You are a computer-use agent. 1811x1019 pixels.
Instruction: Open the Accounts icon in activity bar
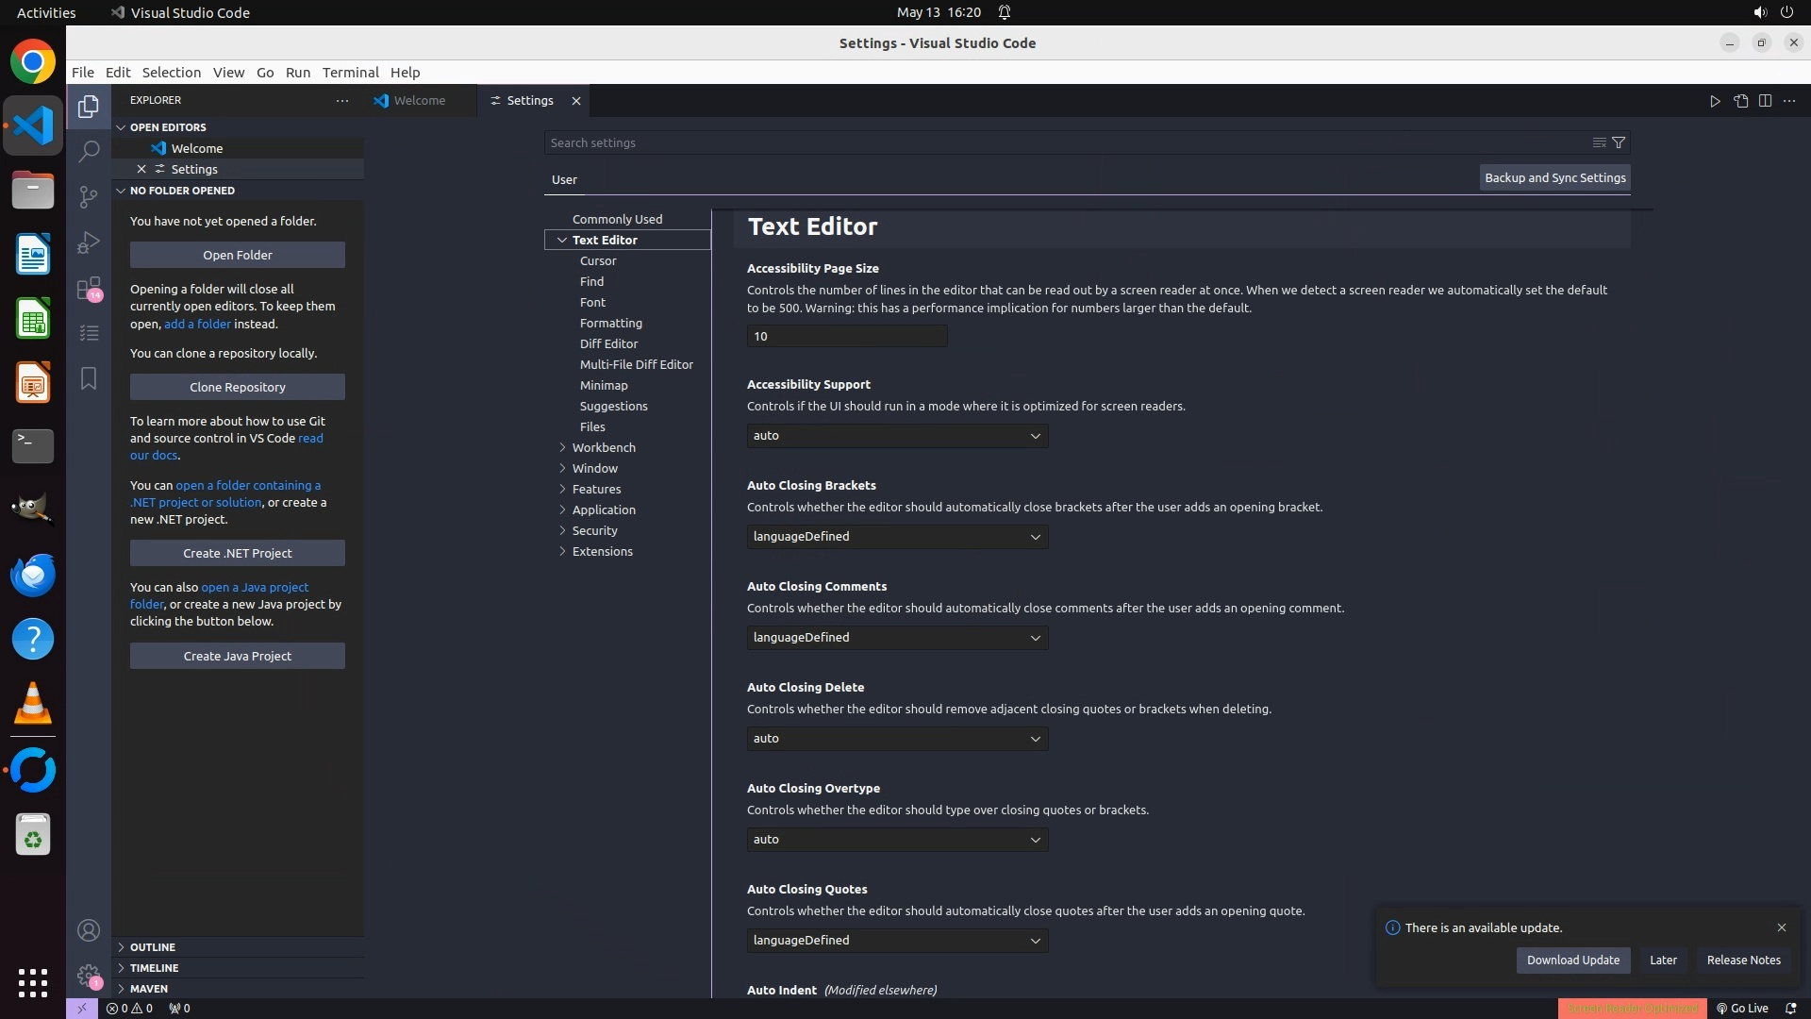(89, 930)
